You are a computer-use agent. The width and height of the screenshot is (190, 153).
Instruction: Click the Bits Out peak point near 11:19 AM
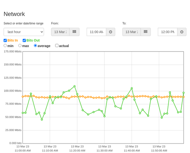coord(74,86)
